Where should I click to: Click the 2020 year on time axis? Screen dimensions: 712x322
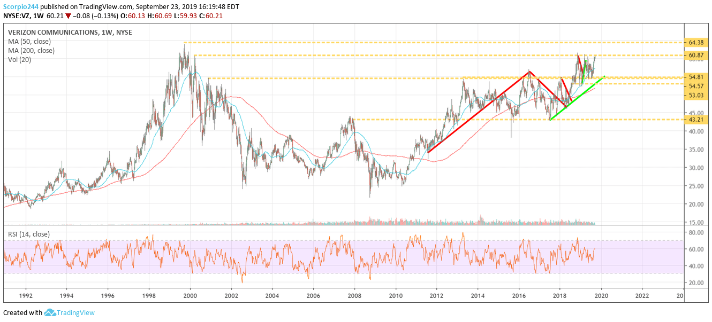[x=601, y=295]
